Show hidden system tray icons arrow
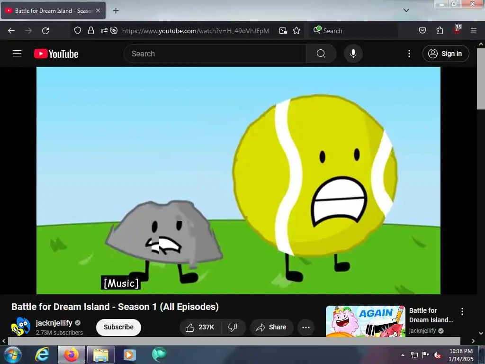 (403, 355)
